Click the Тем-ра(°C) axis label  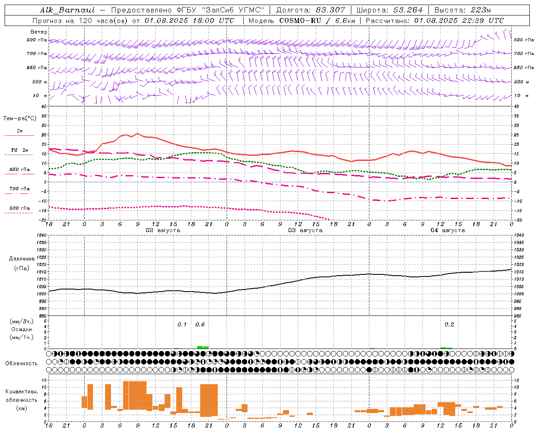pos(20,119)
